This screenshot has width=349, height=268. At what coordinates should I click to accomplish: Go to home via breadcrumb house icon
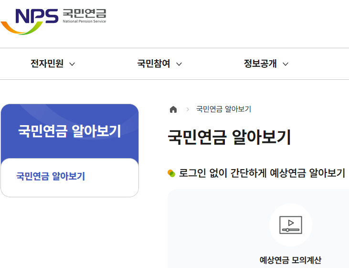(173, 109)
